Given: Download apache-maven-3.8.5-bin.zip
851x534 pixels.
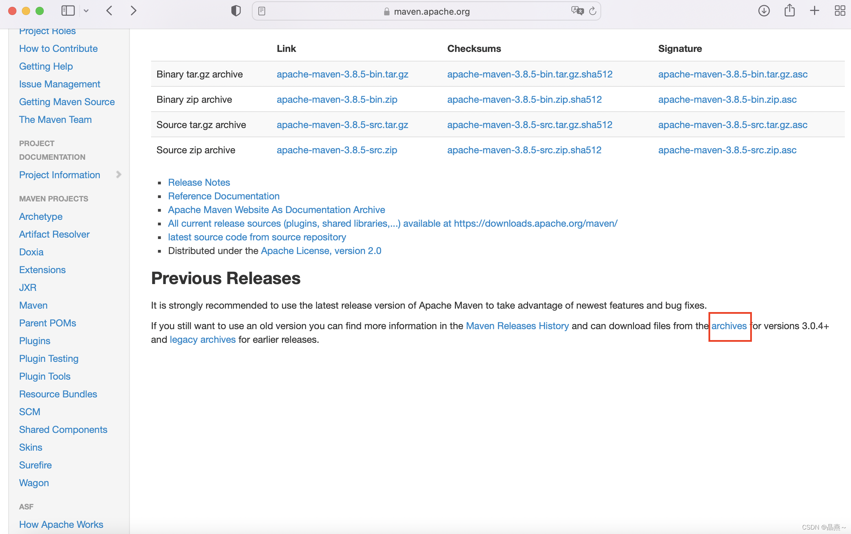Looking at the screenshot, I should tap(337, 100).
